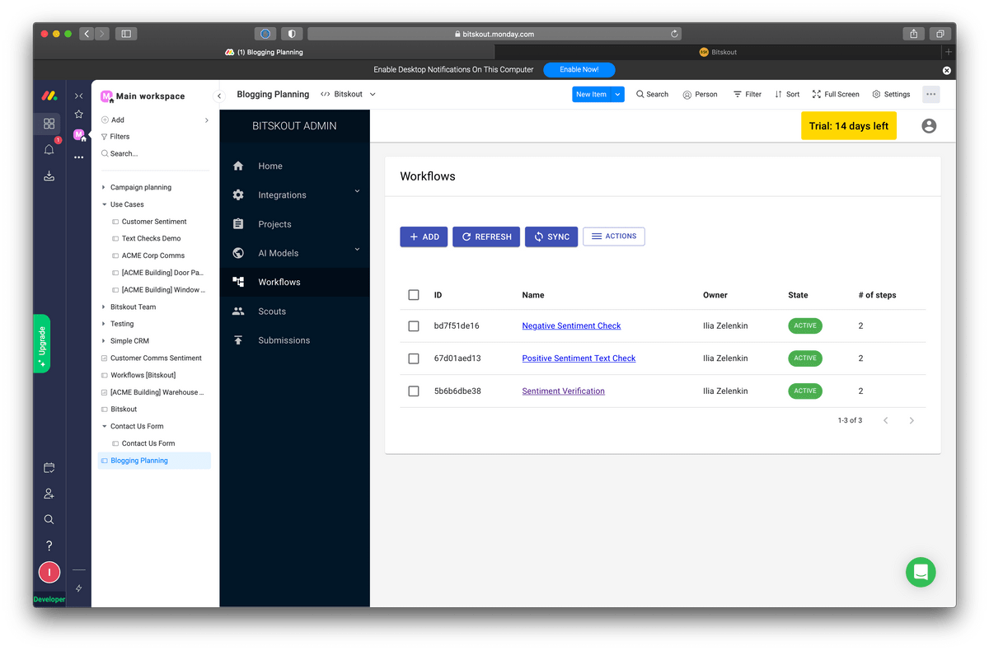Open the Customer Sentiment board
This screenshot has width=989, height=651.
pos(154,222)
